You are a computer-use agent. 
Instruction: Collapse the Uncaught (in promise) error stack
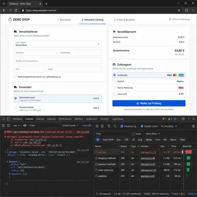[x=5, y=137]
